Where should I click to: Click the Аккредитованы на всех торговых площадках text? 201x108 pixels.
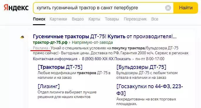click(x=146, y=101)
